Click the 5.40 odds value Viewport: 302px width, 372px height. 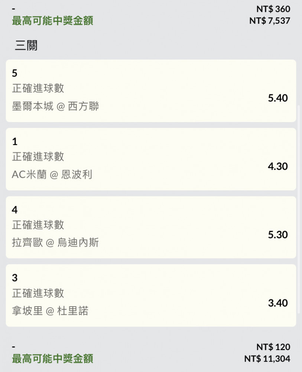tap(278, 98)
